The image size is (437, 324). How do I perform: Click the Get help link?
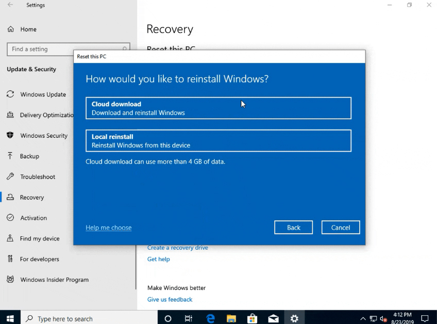158,259
